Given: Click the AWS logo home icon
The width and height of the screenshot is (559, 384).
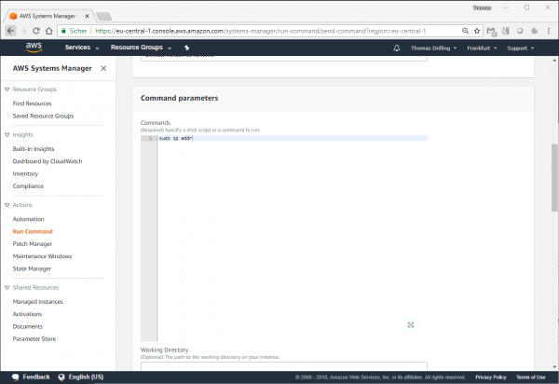Looking at the screenshot, I should pyautogui.click(x=34, y=48).
